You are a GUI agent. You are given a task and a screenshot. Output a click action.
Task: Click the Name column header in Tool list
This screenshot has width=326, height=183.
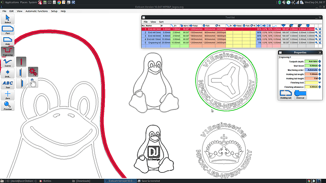coord(153,26)
